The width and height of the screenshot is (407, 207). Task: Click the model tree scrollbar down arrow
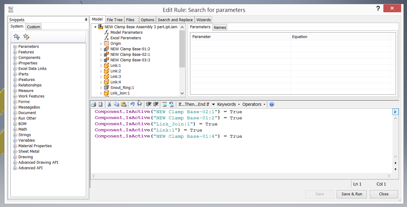click(x=182, y=93)
